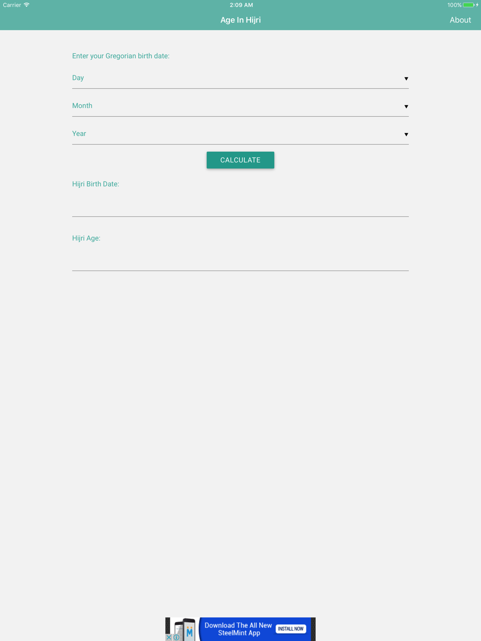481x641 pixels.
Task: Open the About page
Action: [460, 20]
